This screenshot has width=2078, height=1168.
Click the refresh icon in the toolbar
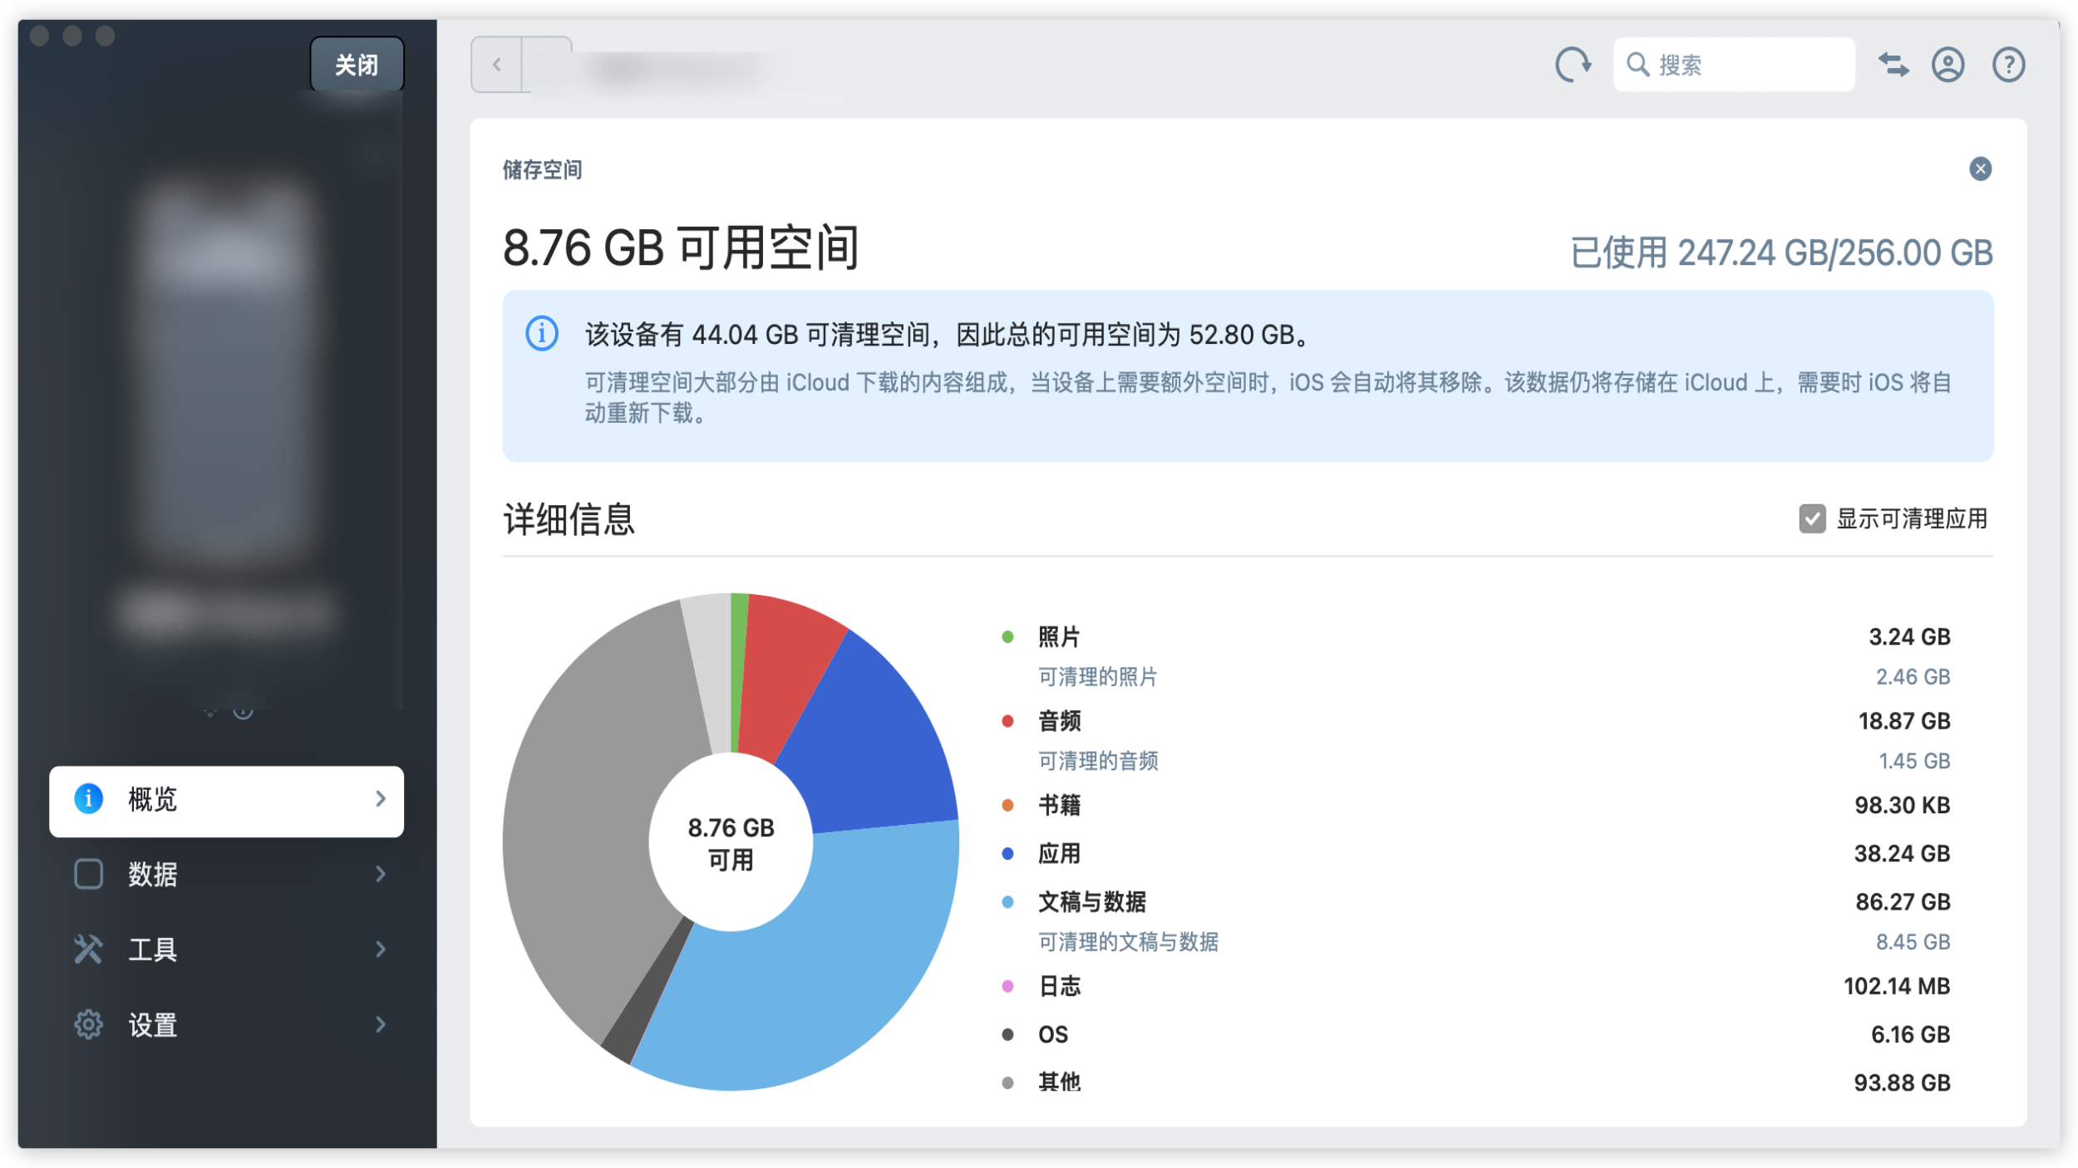point(1573,65)
